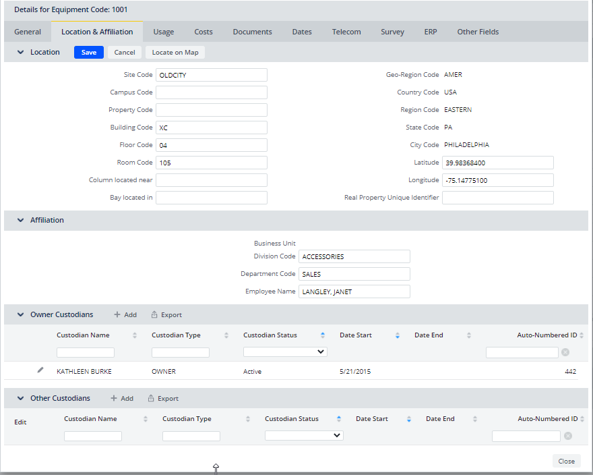
Task: Collapse the Location section
Action: point(20,53)
